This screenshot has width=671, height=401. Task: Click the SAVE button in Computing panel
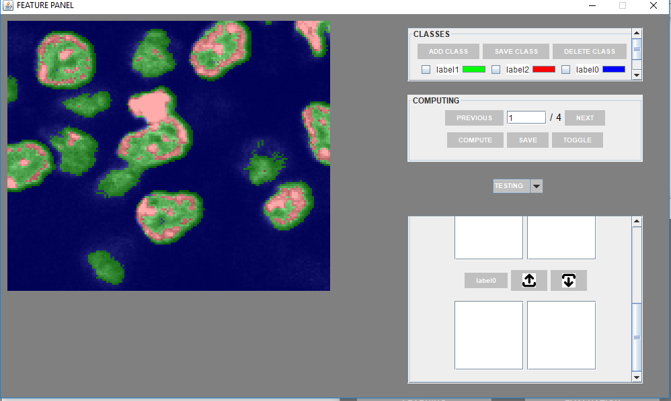pos(528,140)
